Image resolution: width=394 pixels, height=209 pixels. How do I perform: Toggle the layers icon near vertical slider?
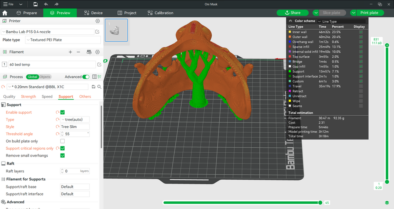387,203
